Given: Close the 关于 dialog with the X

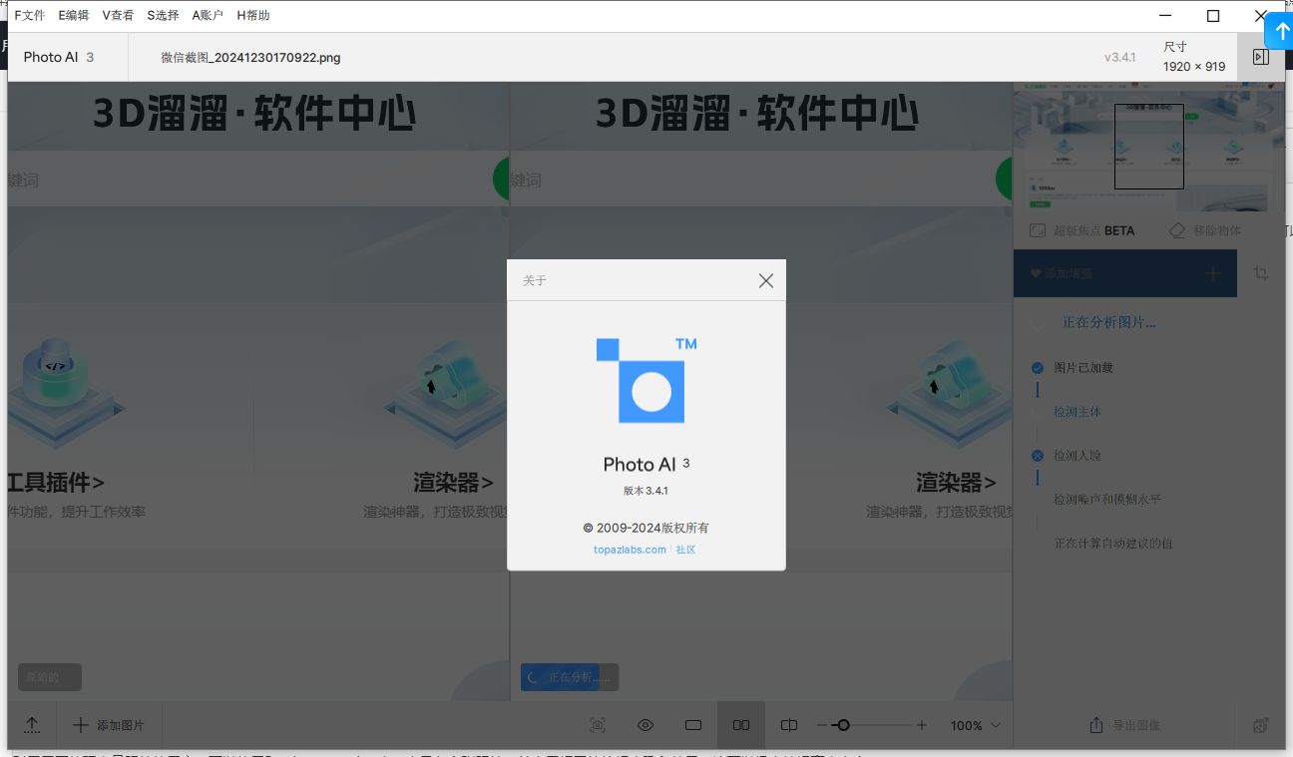Looking at the screenshot, I should coord(766,281).
